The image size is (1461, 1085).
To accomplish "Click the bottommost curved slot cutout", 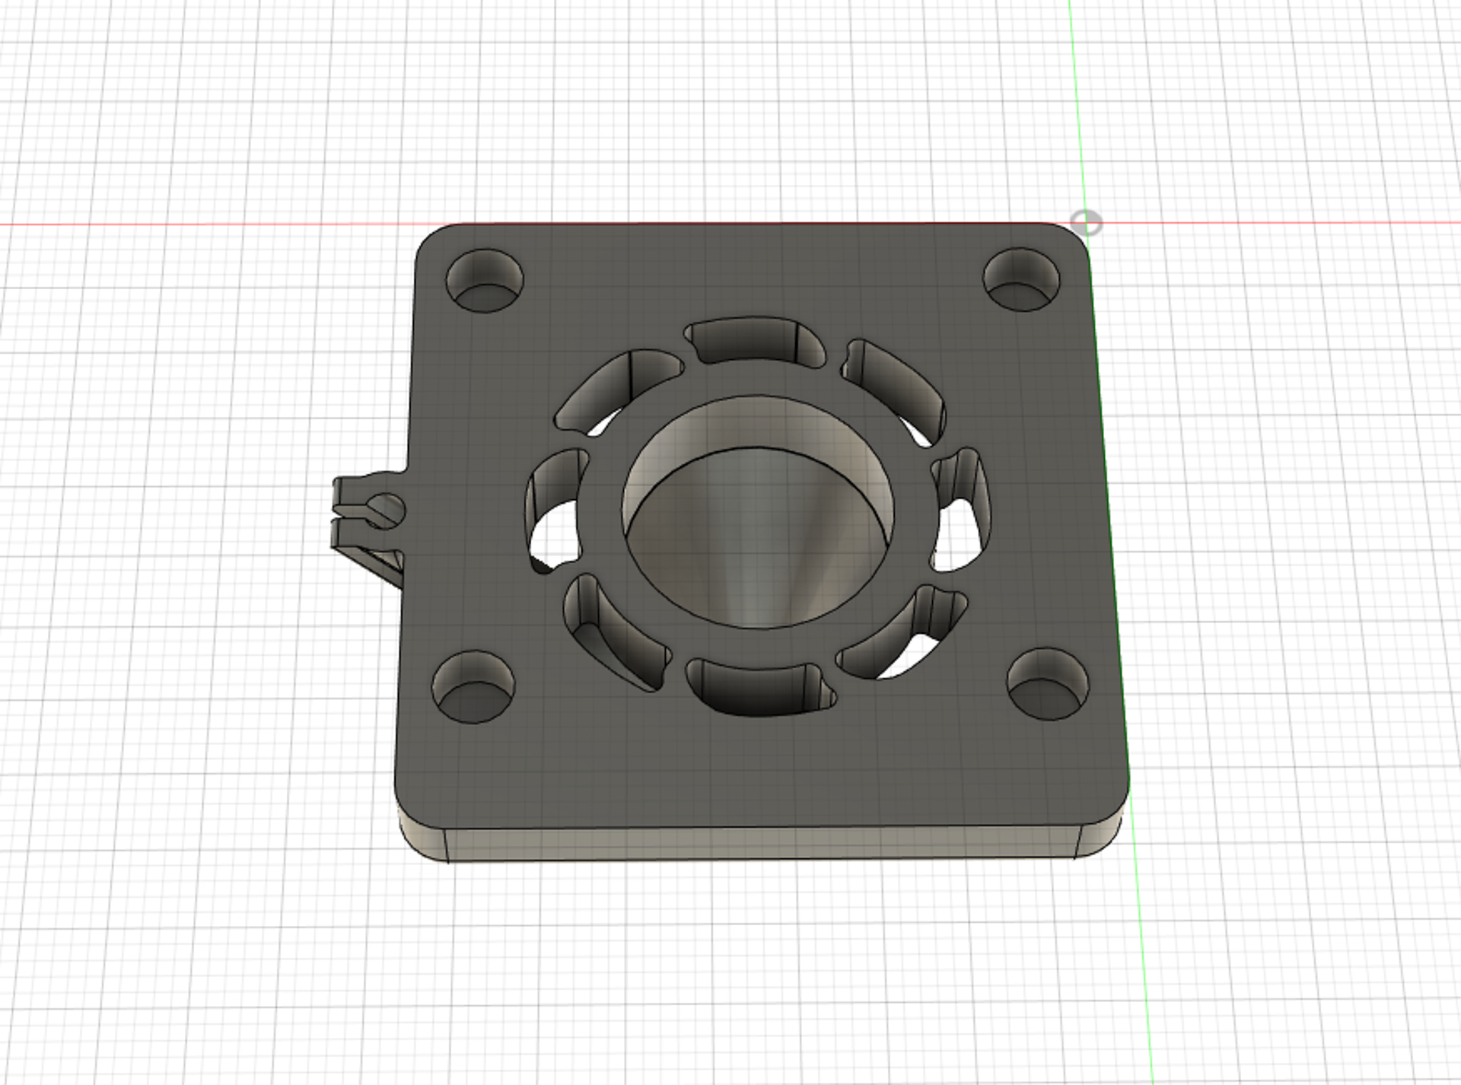I will tap(757, 687).
